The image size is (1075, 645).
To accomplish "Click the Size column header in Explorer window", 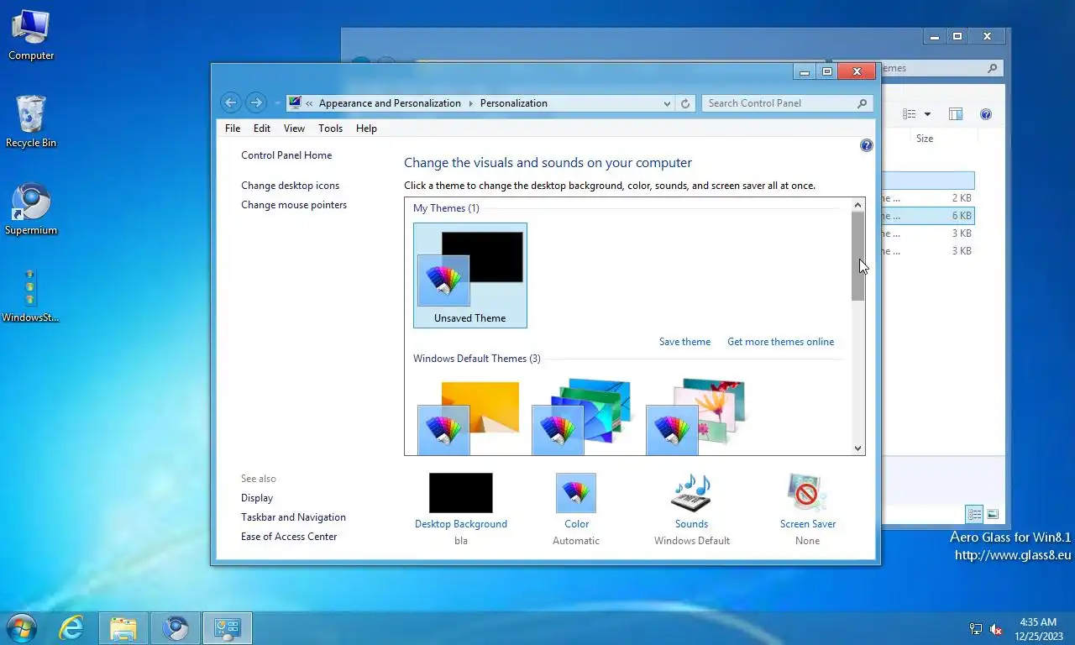I will tap(925, 139).
